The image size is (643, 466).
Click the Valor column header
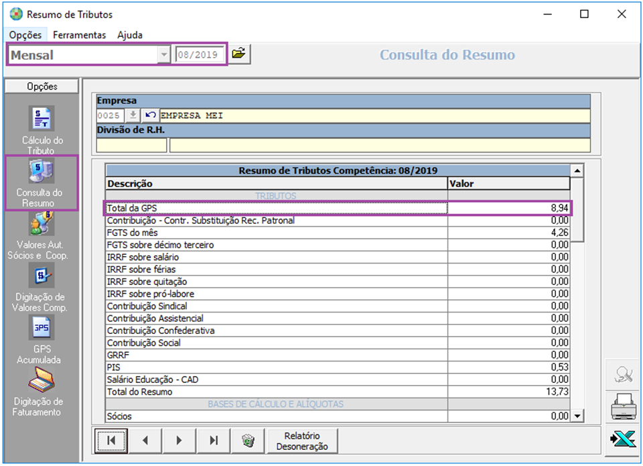click(508, 184)
